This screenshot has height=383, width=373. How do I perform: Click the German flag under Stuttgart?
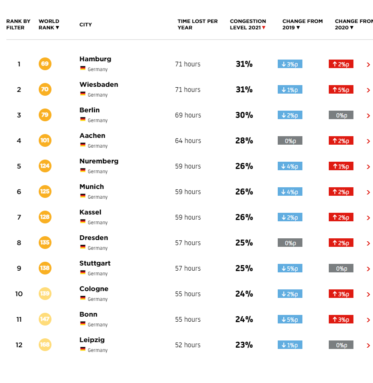83,273
